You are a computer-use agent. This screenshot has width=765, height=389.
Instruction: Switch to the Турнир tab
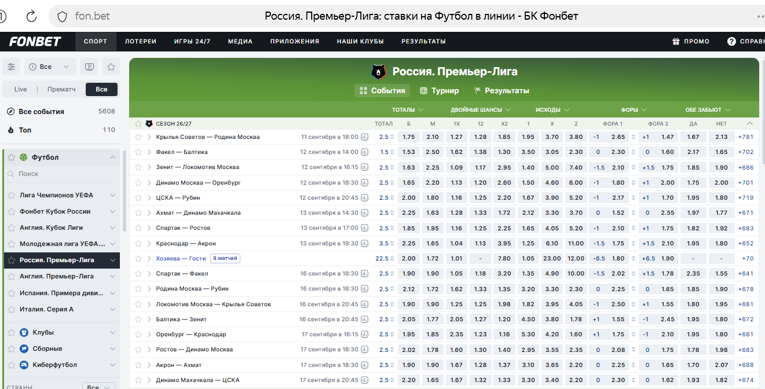(439, 90)
